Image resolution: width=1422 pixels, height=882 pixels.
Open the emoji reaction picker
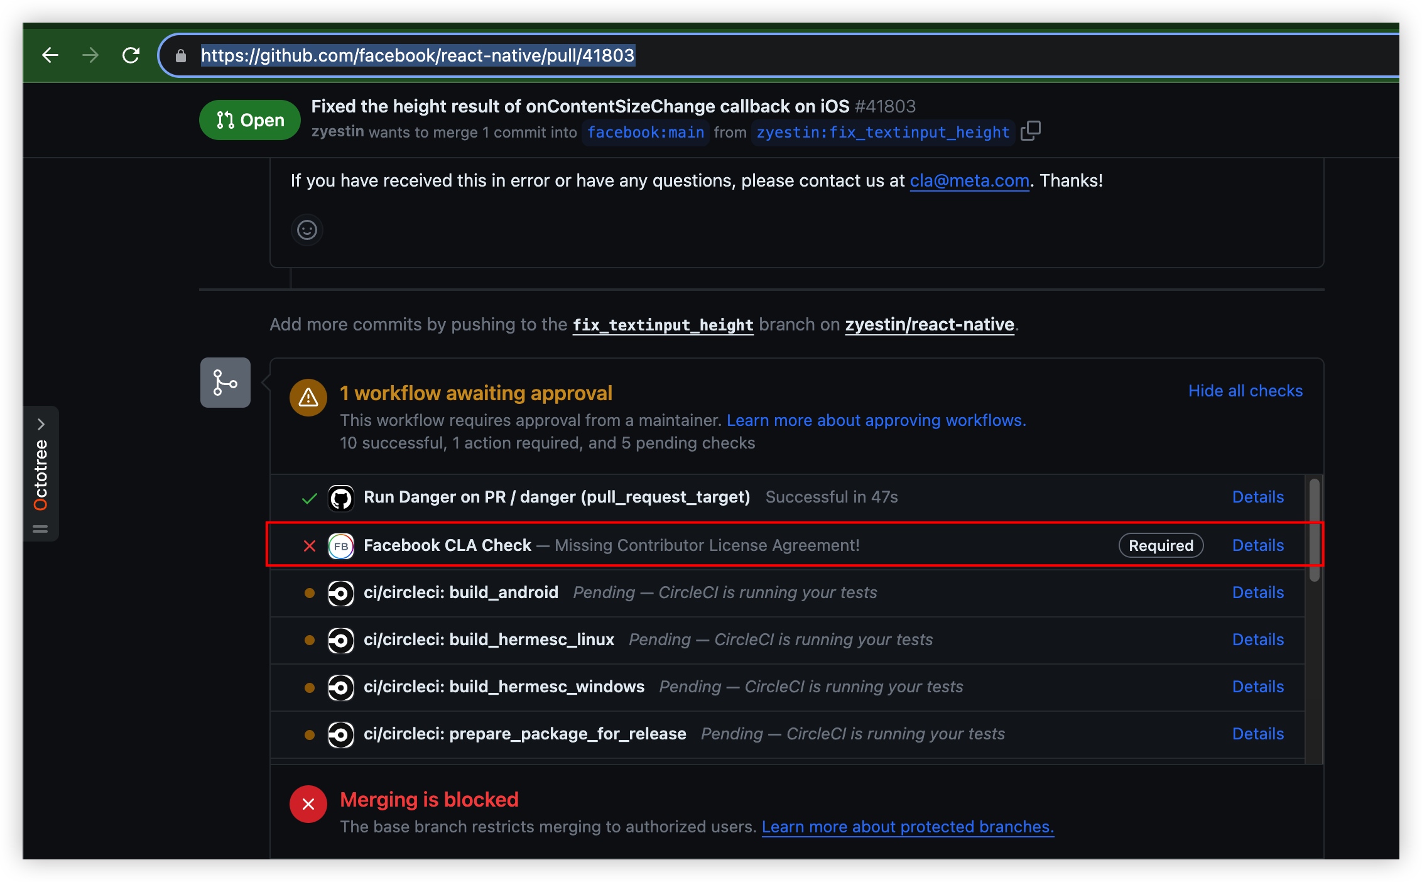(x=307, y=230)
